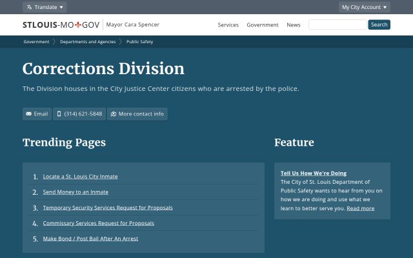The width and height of the screenshot is (413, 258).
Task: Click the Email contact button
Action: 37,114
